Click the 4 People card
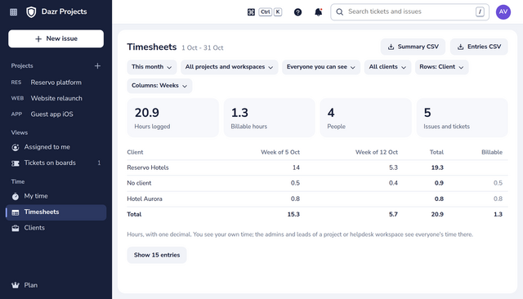This screenshot has height=299, width=523. point(366,118)
